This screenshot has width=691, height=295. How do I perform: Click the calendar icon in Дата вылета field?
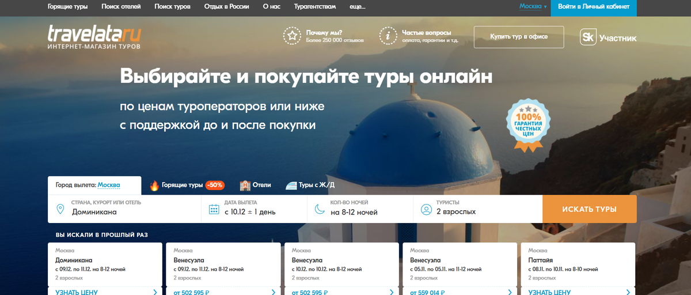(214, 209)
